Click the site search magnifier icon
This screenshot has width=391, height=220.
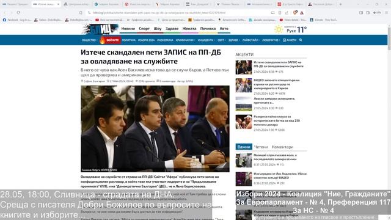[x=301, y=40]
